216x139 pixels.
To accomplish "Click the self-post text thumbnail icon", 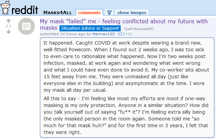I will point(25,26).
